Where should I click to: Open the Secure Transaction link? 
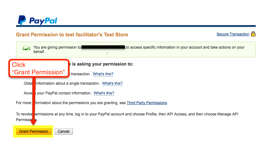[233, 34]
